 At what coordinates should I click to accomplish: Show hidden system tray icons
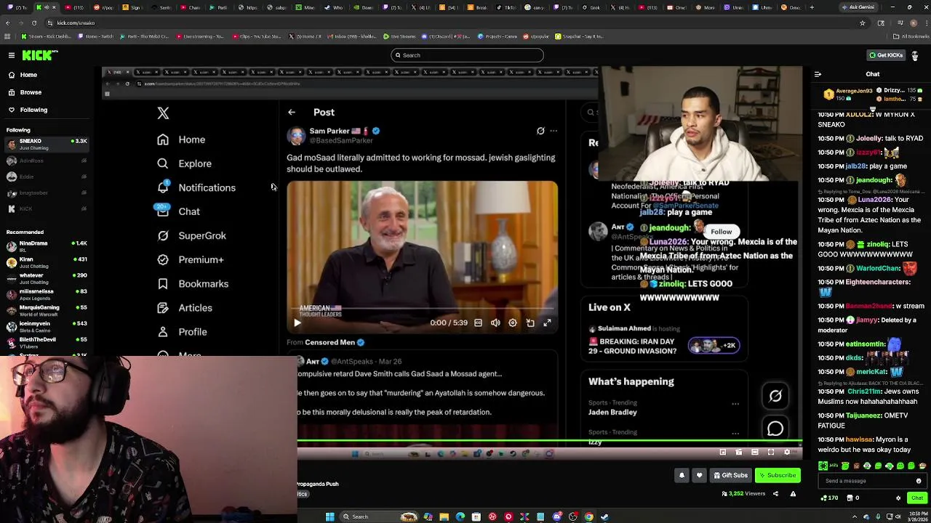854,516
